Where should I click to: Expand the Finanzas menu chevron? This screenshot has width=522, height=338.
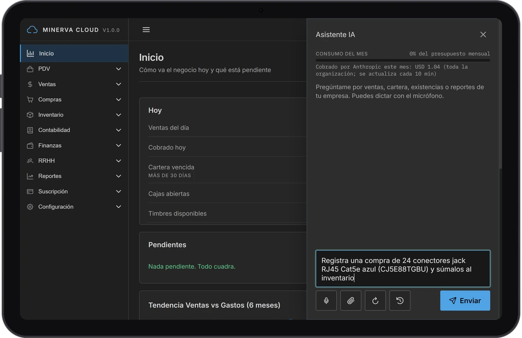click(119, 146)
